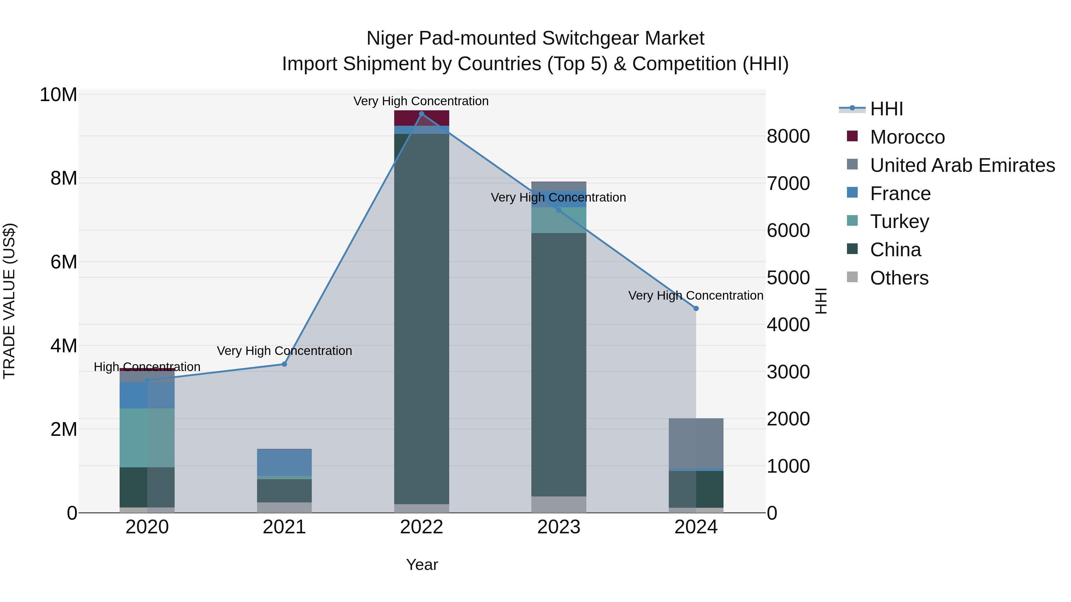
Task: Toggle the China legend entry
Action: (x=884, y=250)
